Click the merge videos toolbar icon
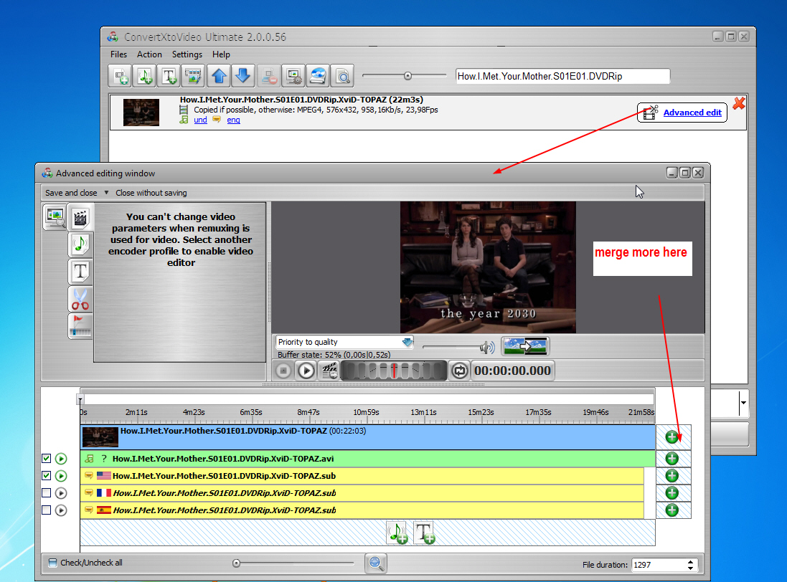The width and height of the screenshot is (787, 582). pyautogui.click(x=193, y=76)
